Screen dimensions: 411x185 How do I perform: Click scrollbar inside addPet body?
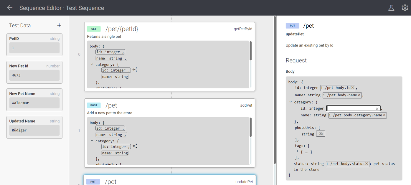[251, 127]
